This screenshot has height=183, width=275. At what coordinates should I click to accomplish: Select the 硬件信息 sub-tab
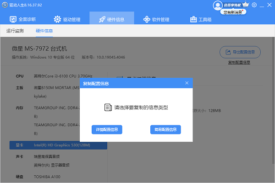pos(44,31)
